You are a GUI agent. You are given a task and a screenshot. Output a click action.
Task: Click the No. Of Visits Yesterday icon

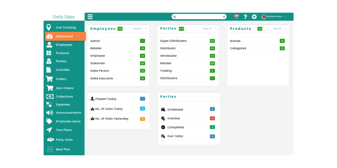[x=92, y=119]
